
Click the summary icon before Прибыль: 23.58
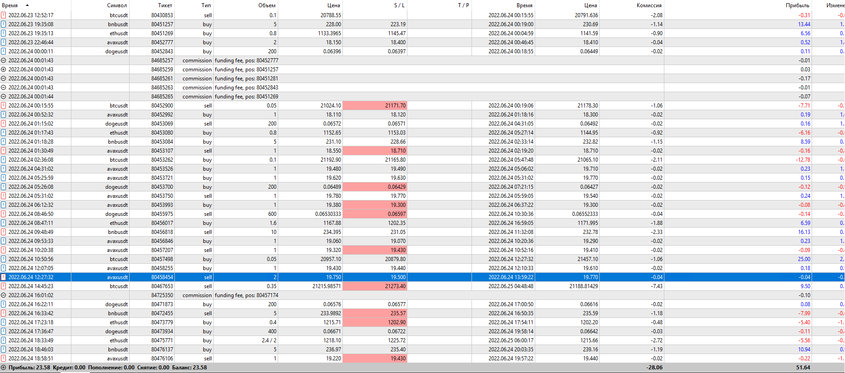[4, 367]
